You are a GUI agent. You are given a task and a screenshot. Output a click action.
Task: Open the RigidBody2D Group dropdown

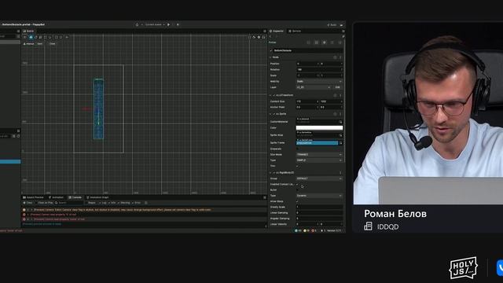click(319, 178)
